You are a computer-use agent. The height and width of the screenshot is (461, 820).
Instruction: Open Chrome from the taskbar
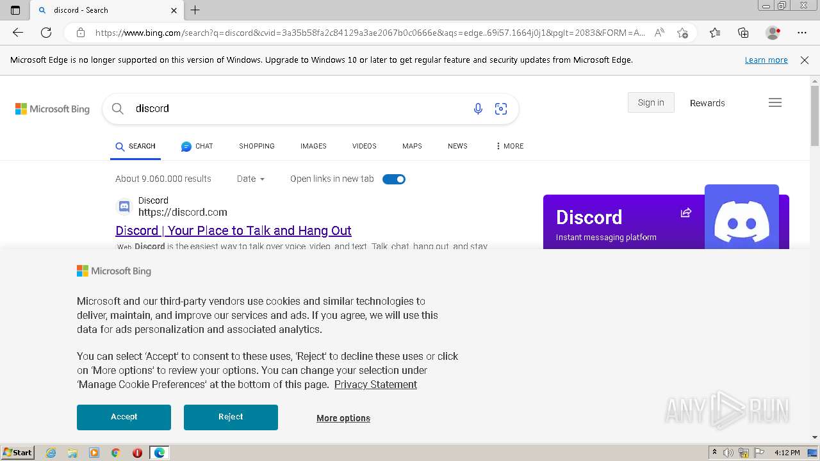(x=116, y=453)
